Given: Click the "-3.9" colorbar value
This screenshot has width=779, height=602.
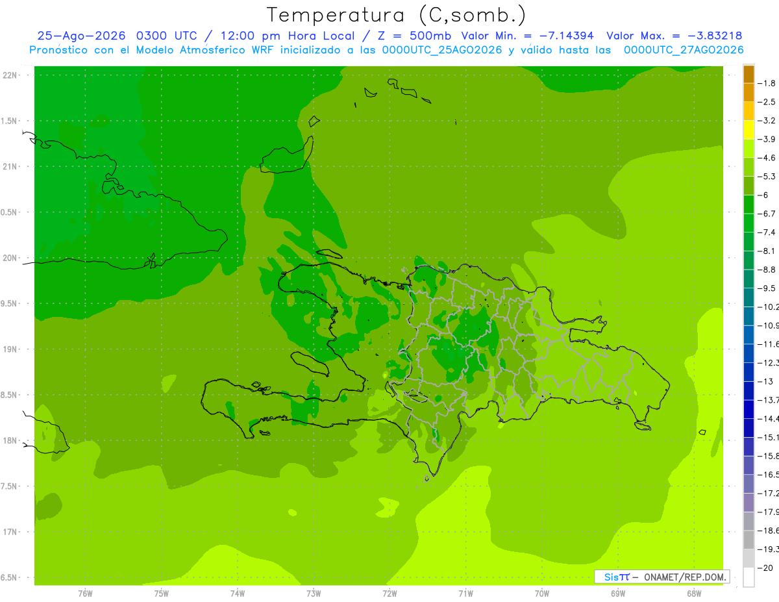Looking at the screenshot, I should click(x=767, y=139).
